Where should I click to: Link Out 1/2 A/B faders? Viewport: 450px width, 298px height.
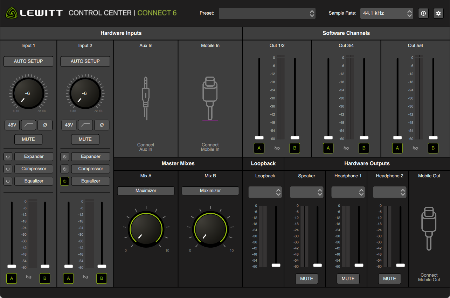pyautogui.click(x=277, y=148)
